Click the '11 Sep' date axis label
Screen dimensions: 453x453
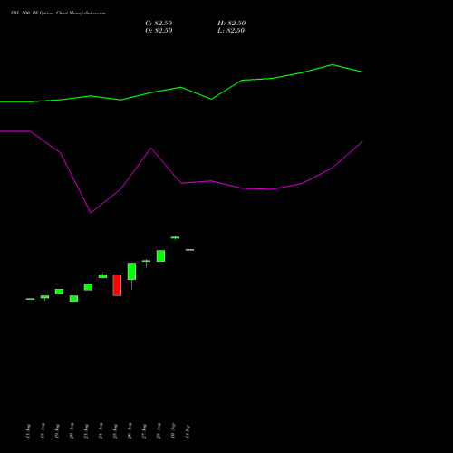point(188,431)
